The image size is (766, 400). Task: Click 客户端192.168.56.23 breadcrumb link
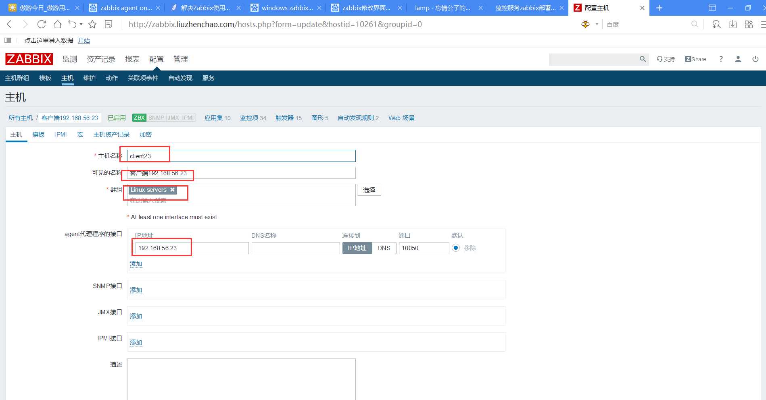(x=70, y=118)
